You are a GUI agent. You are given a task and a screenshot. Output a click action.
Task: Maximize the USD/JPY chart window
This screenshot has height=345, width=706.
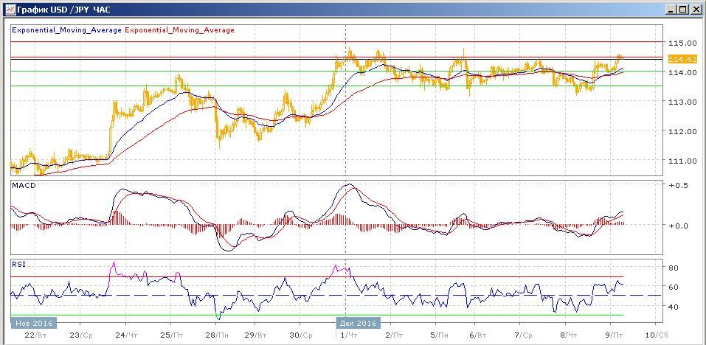(682, 9)
